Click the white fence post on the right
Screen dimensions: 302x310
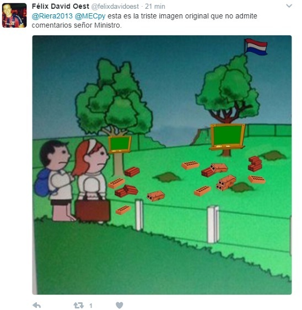click(213, 224)
